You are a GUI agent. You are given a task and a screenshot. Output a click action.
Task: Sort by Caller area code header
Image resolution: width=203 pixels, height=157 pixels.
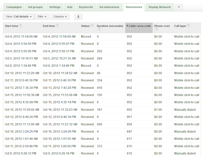click(140, 26)
